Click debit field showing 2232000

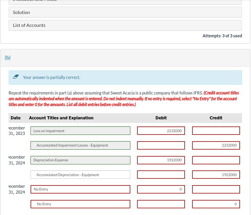(161, 131)
